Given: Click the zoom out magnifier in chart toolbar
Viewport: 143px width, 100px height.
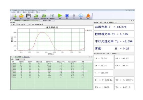Looking at the screenshot, I should click(22, 24).
